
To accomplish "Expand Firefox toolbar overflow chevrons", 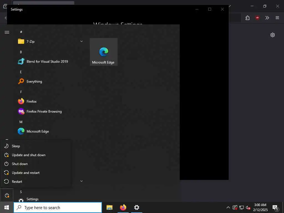I will pyautogui.click(x=267, y=18).
